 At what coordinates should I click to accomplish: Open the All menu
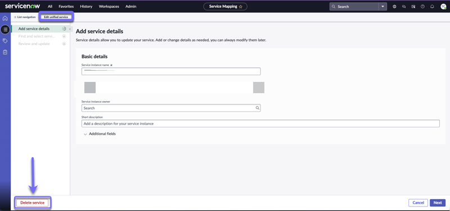click(50, 6)
